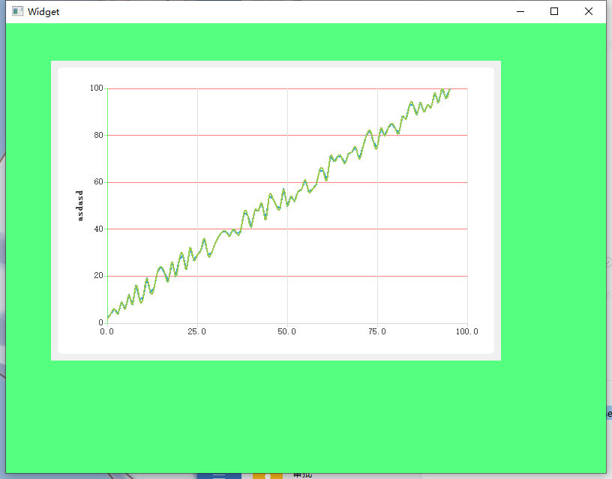This screenshot has width=612, height=479.
Task: Click the 'Widget' window title text
Action: point(43,12)
